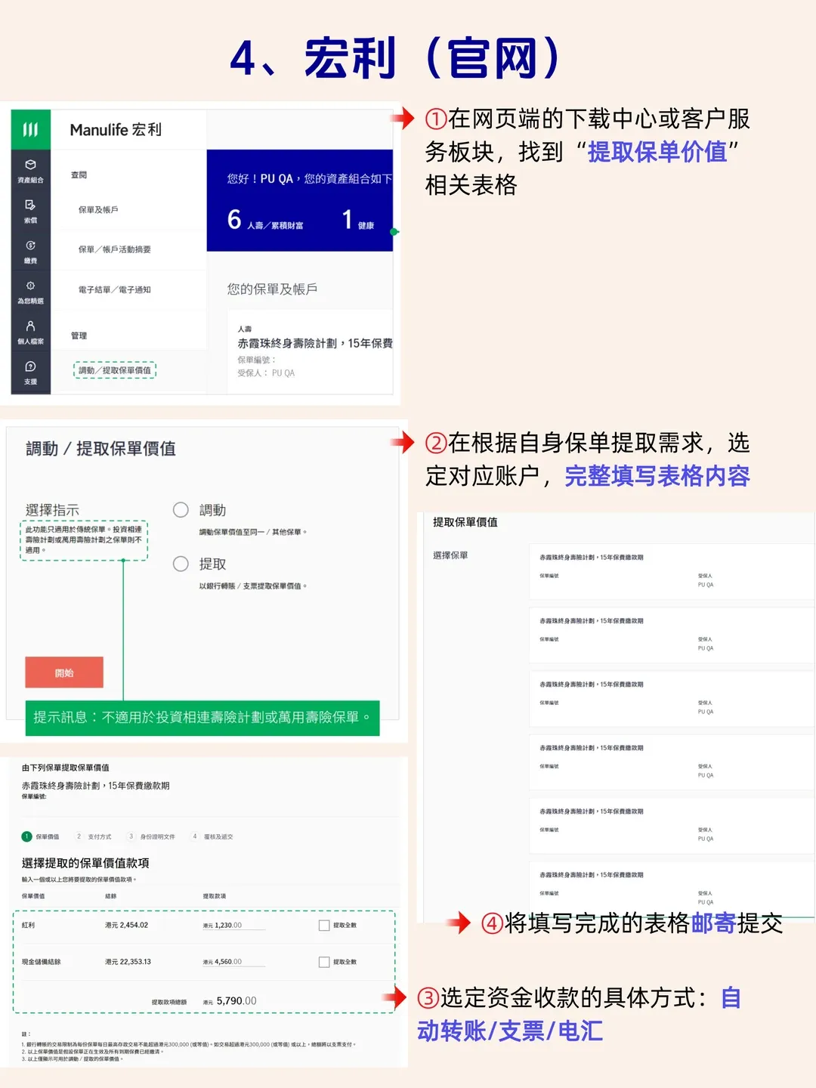
Task: Go to step 3 身份證明文件
Action: pyautogui.click(x=151, y=836)
